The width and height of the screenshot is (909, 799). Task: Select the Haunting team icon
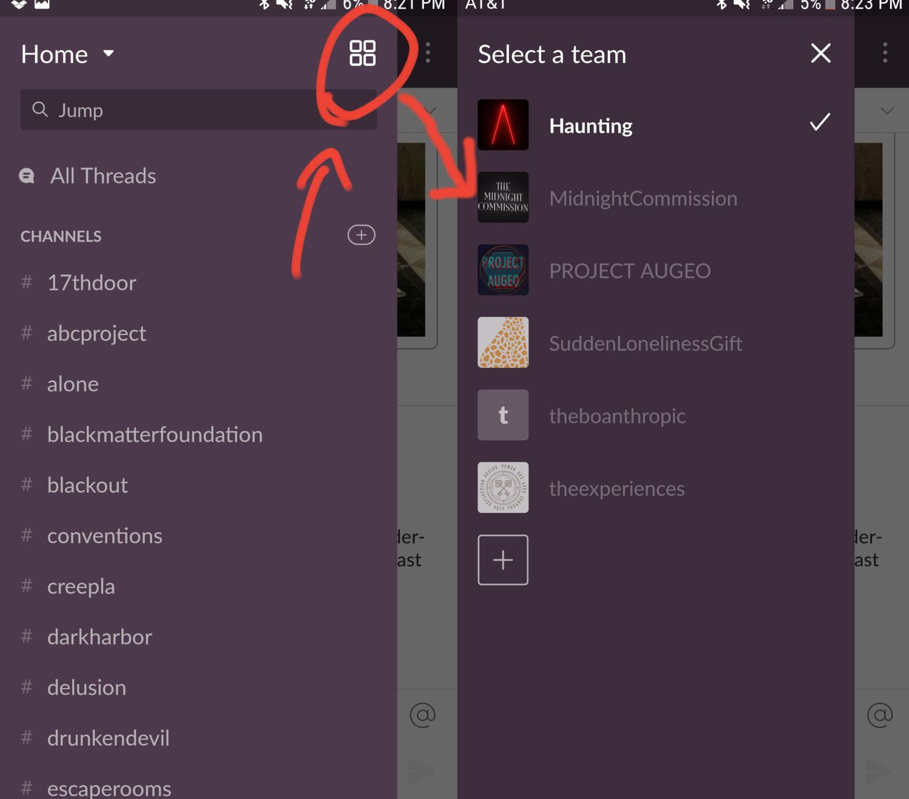pos(503,125)
